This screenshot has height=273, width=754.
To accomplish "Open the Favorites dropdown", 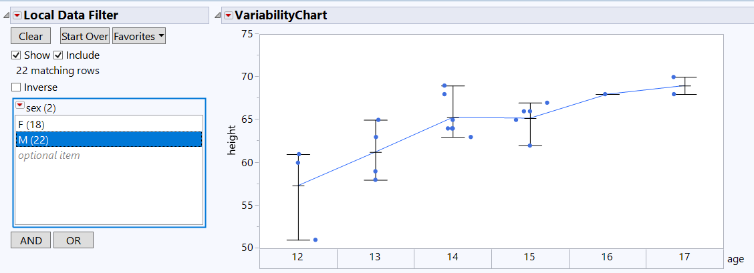I will (139, 37).
